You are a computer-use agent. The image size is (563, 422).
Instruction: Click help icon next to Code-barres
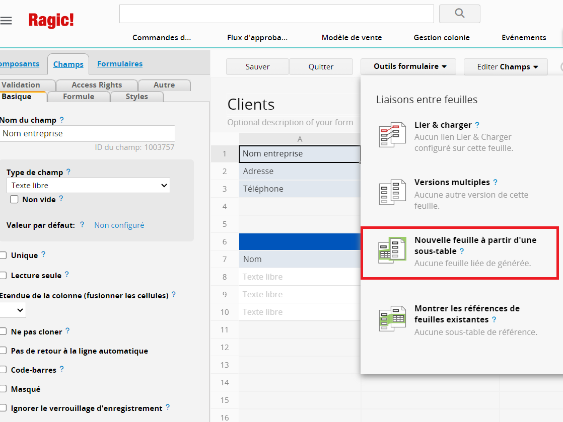click(x=61, y=369)
